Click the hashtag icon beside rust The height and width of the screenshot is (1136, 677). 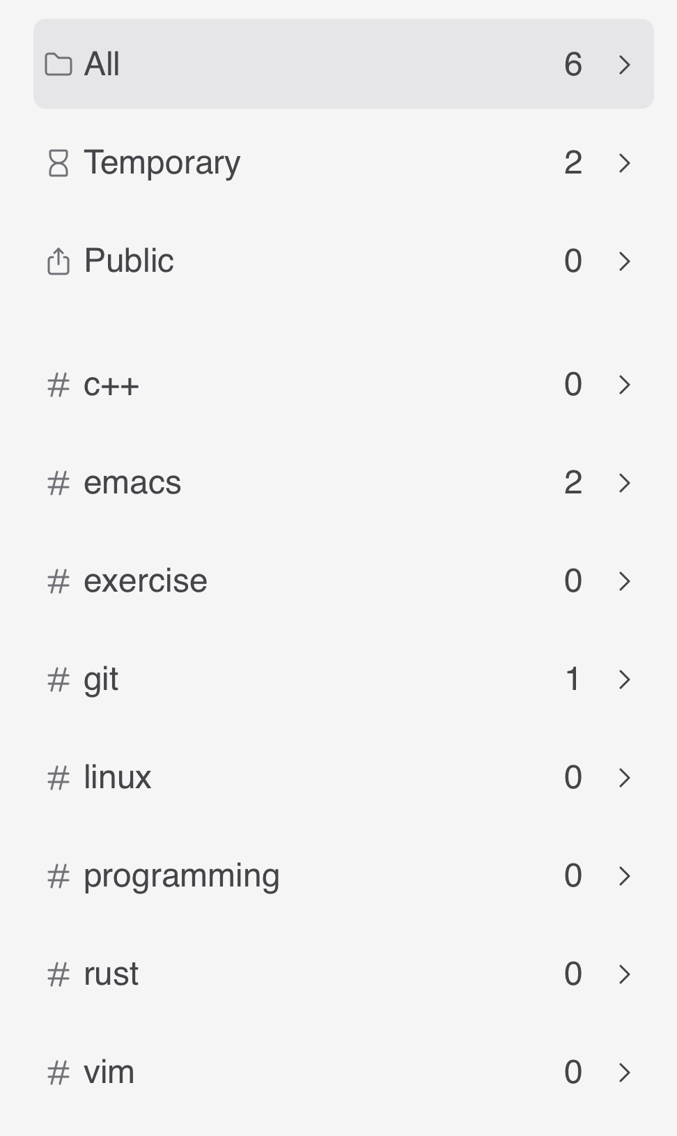coord(59,973)
